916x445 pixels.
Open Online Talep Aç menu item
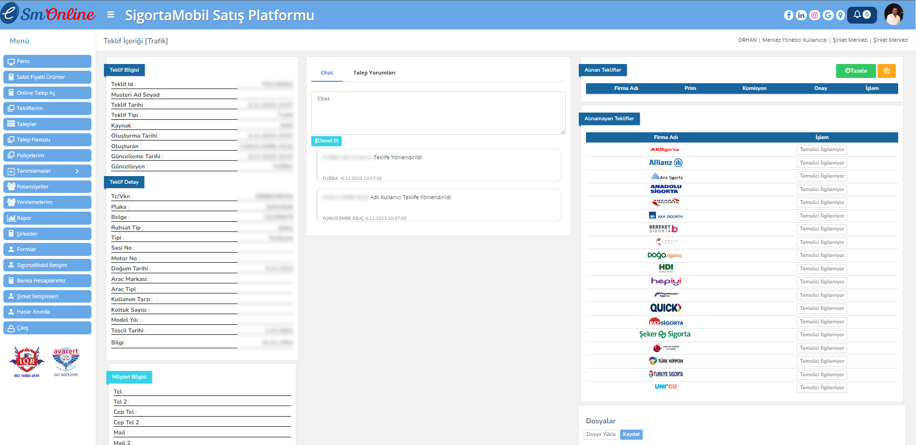pyautogui.click(x=47, y=93)
